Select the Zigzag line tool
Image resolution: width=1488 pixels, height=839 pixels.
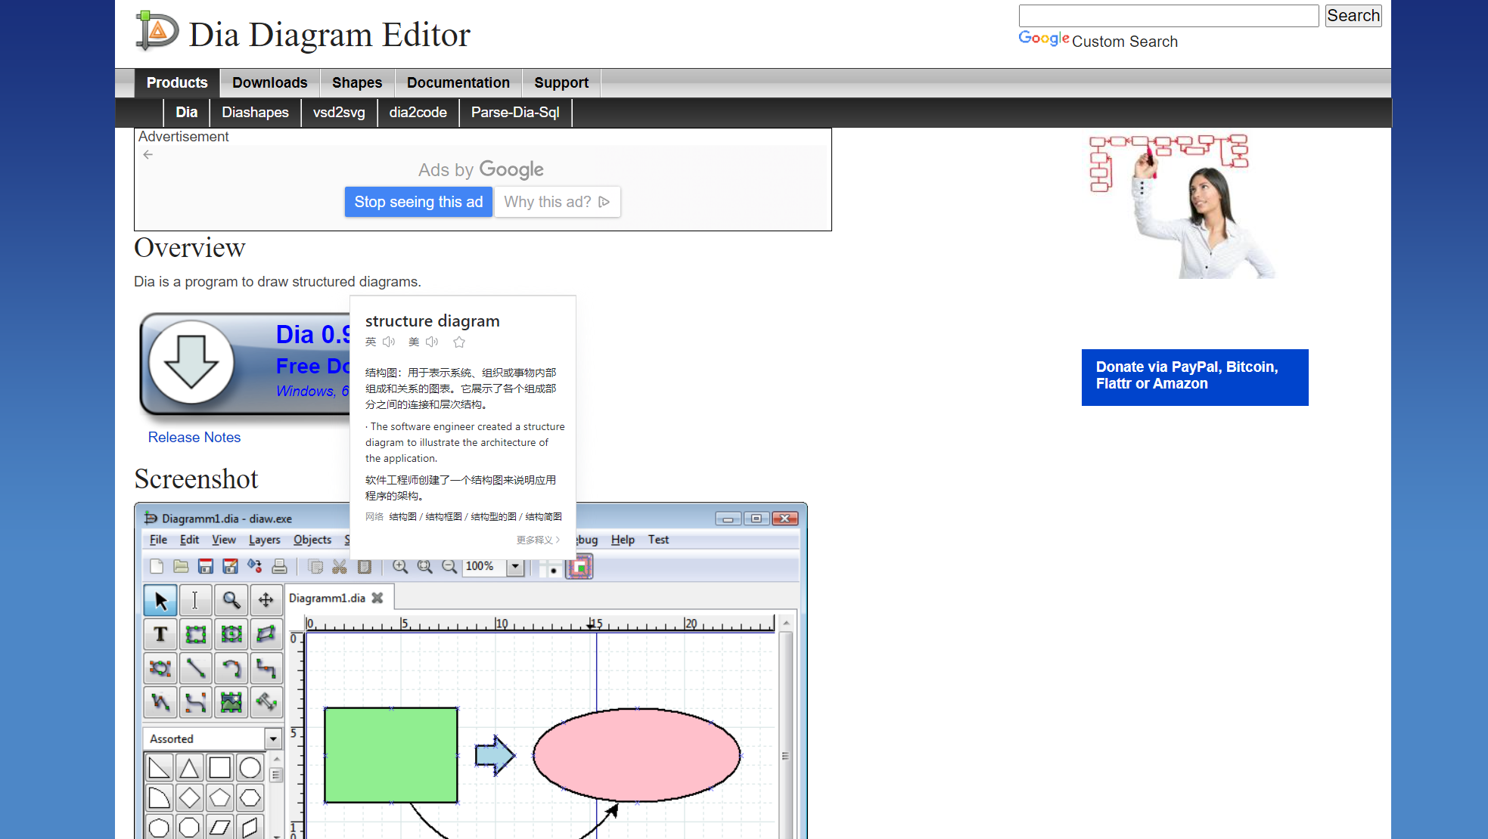point(266,668)
